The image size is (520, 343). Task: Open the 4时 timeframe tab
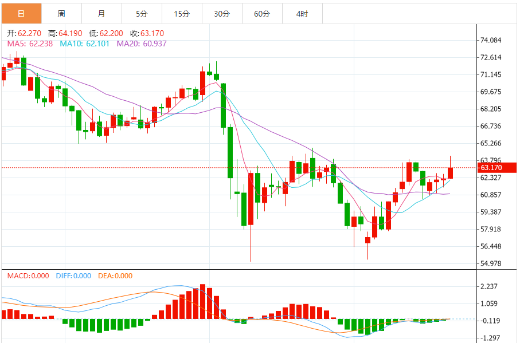pos(302,14)
